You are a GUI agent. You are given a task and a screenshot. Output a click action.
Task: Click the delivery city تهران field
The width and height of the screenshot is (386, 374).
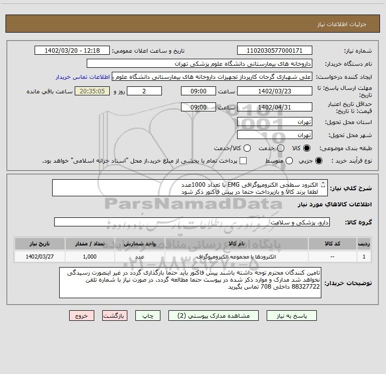pos(275,135)
